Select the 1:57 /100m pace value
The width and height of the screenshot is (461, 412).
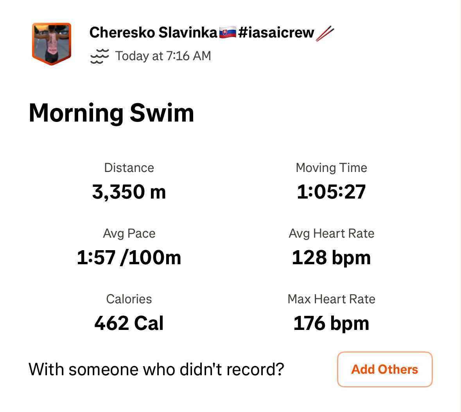(x=129, y=258)
